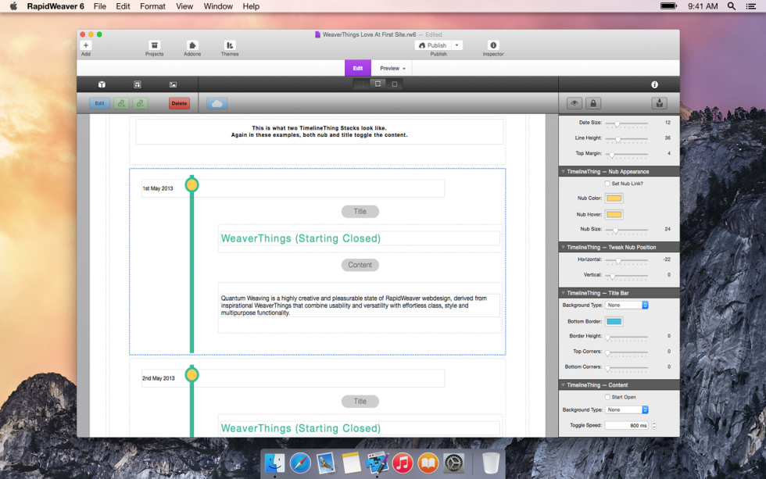Open the View menu
Screen dimensions: 766x479
(x=184, y=6)
